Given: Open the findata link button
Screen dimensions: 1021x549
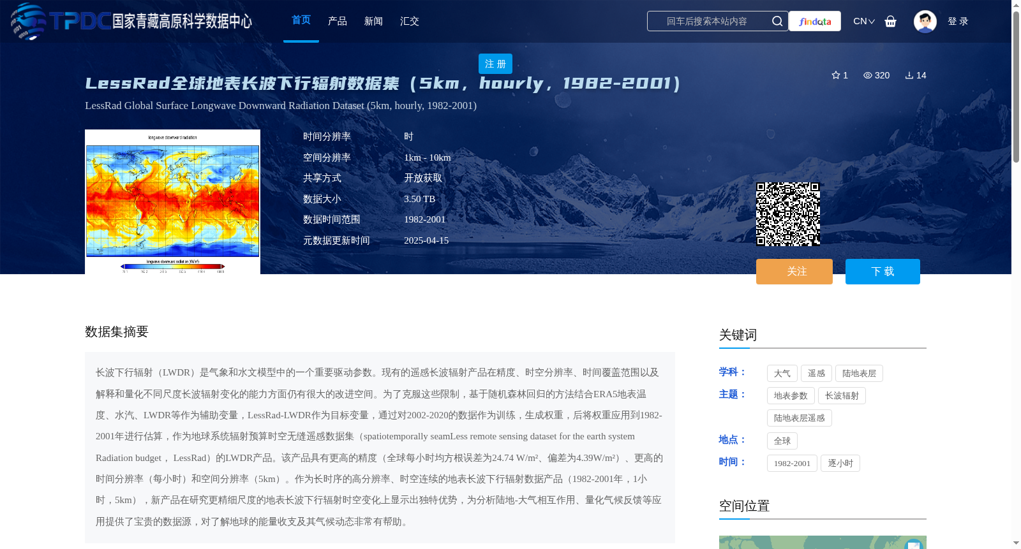Looking at the screenshot, I should click(815, 21).
